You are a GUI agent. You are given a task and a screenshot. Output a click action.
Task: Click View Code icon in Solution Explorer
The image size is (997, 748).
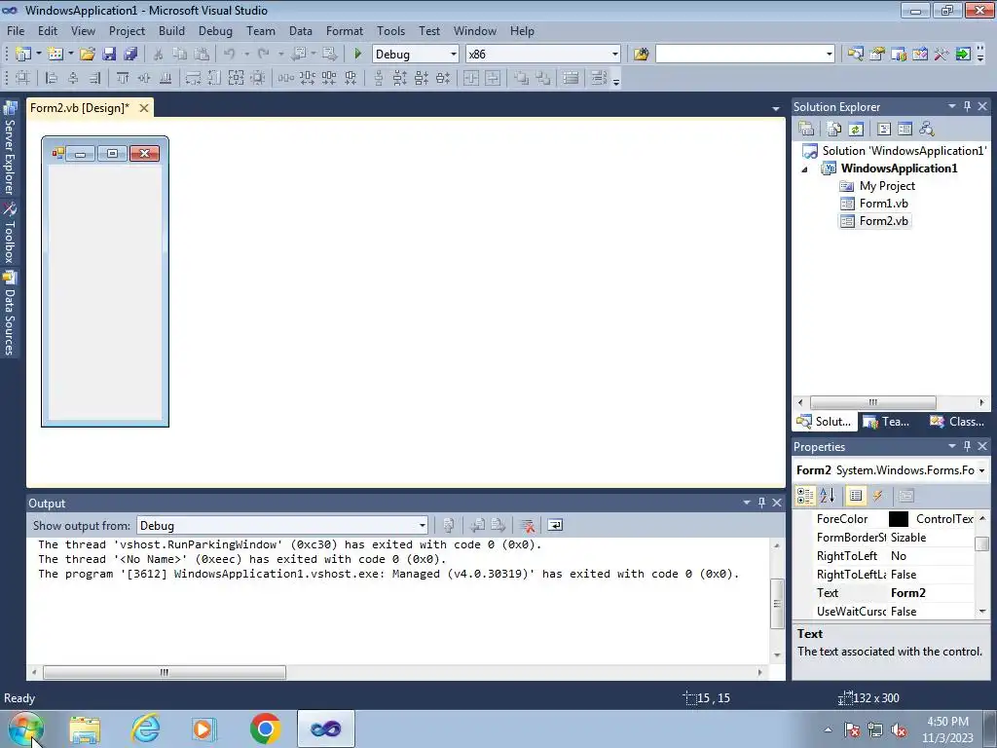coord(884,130)
